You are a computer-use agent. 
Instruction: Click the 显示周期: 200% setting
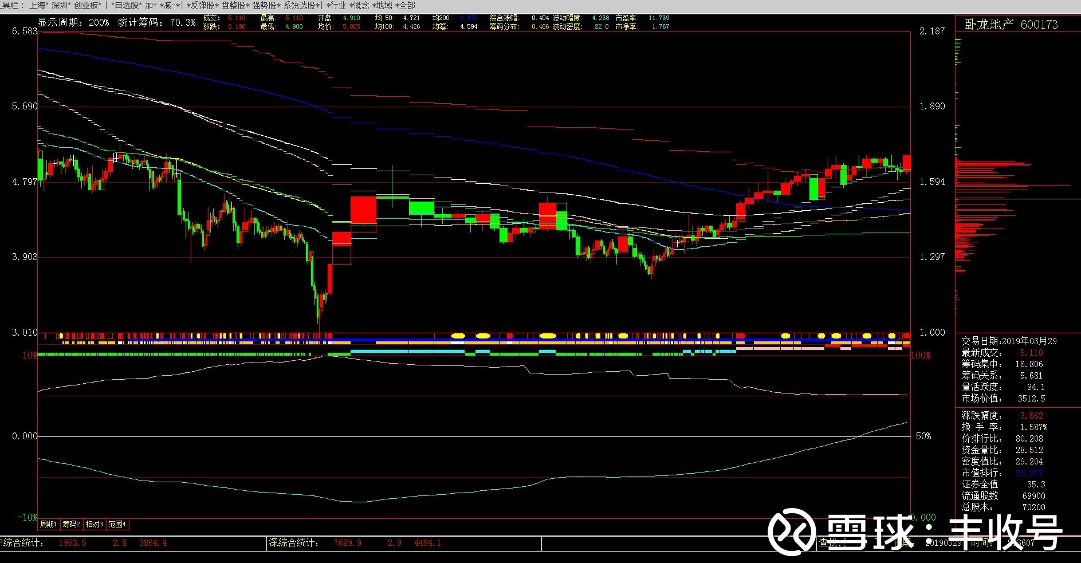pyautogui.click(x=73, y=22)
